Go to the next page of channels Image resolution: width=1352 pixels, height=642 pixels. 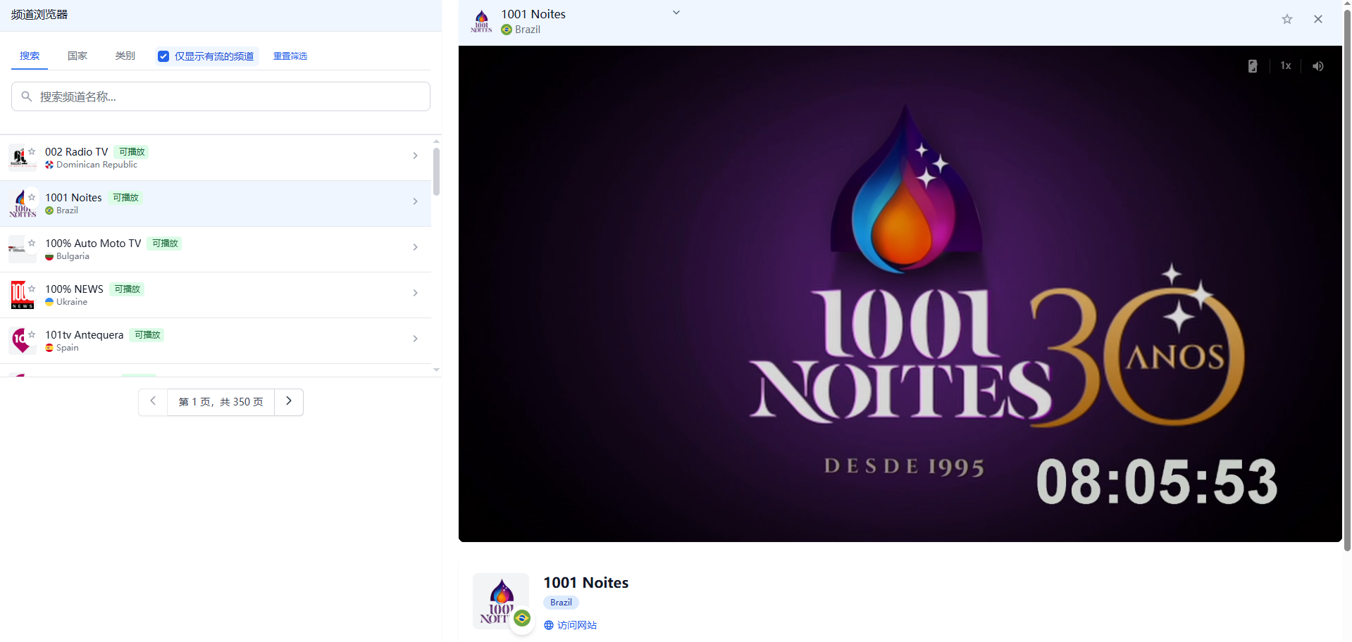[289, 401]
